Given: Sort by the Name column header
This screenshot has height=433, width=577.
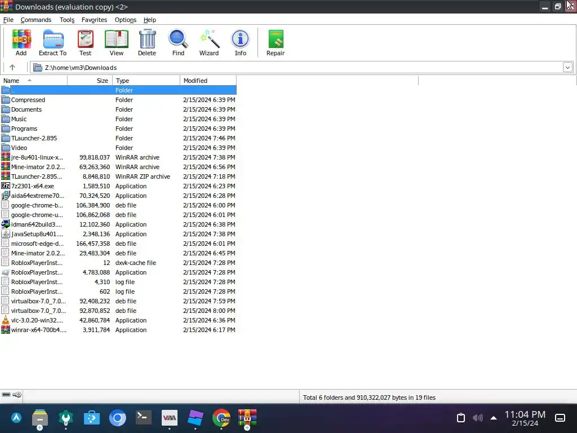Looking at the screenshot, I should pos(34,81).
